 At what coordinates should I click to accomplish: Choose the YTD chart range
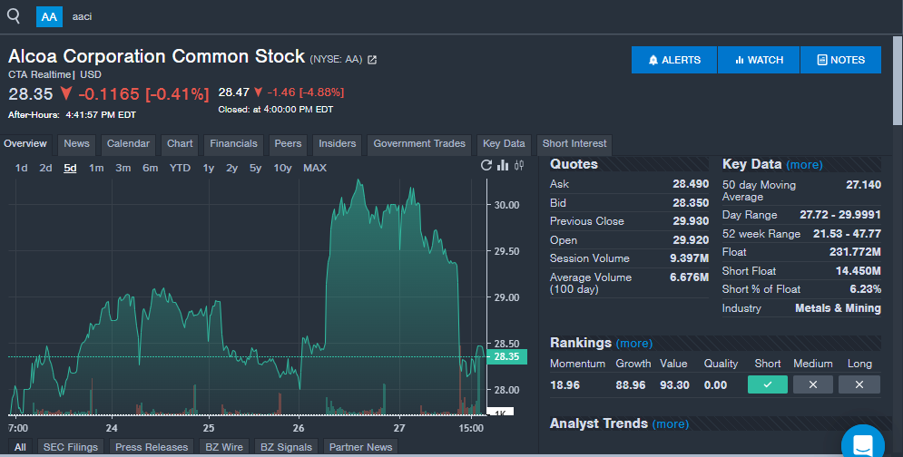(x=180, y=168)
